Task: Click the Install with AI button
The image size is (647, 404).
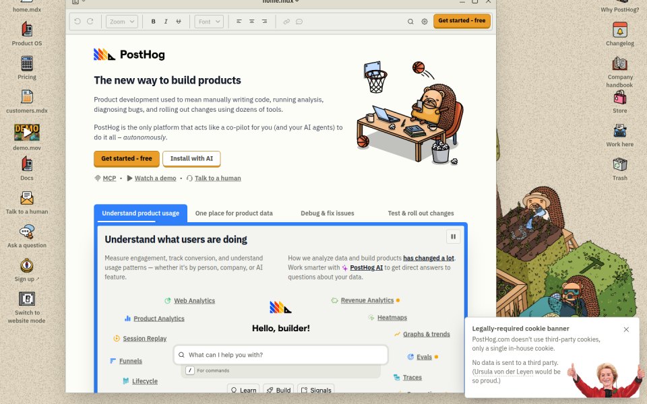Action: 191,158
